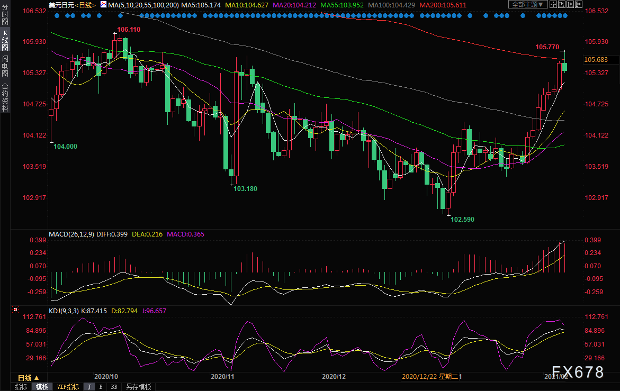Click the J:96.657 value
The image size is (620, 391).
(x=154, y=311)
